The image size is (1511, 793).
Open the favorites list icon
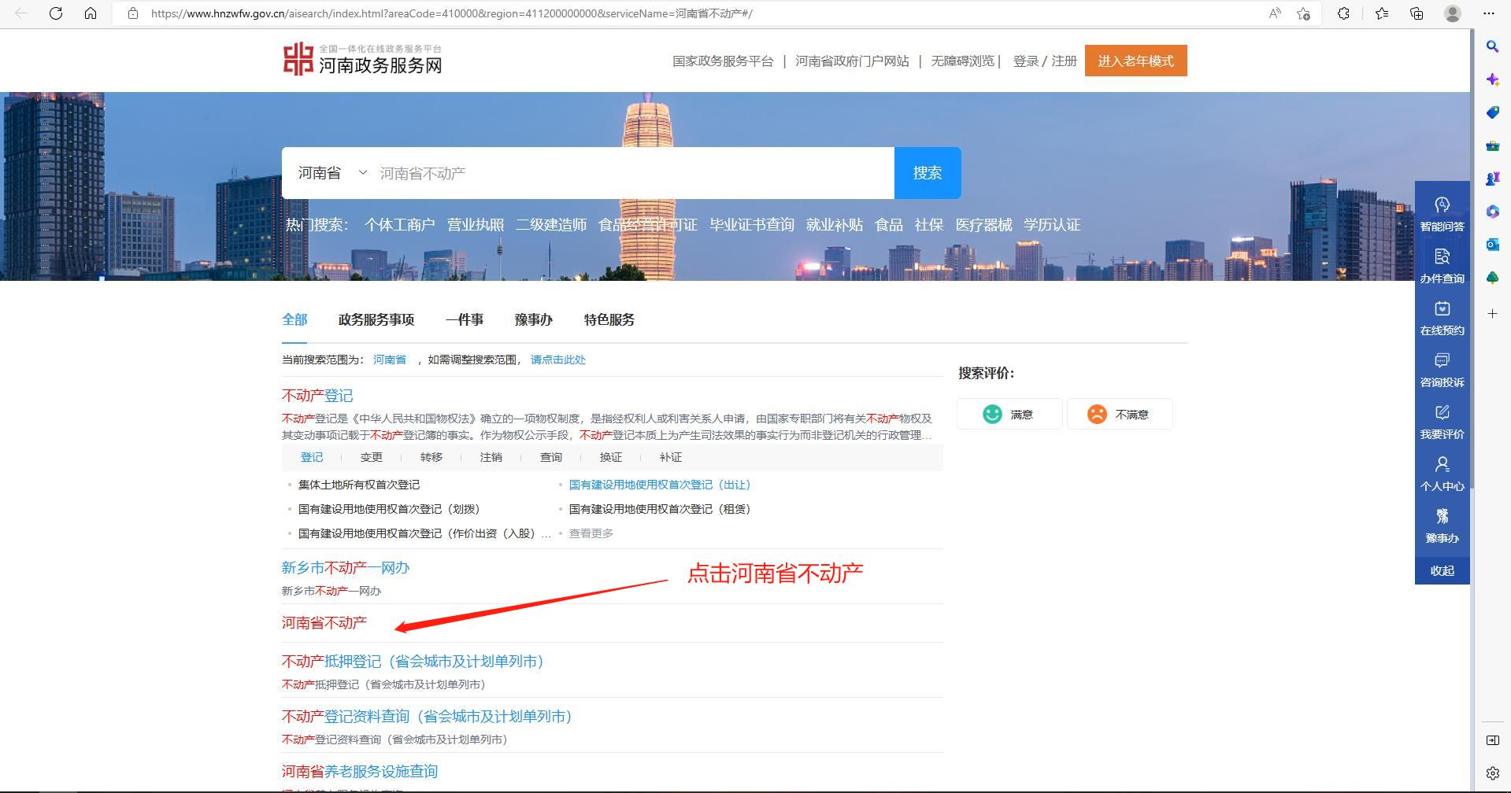[x=1382, y=13]
